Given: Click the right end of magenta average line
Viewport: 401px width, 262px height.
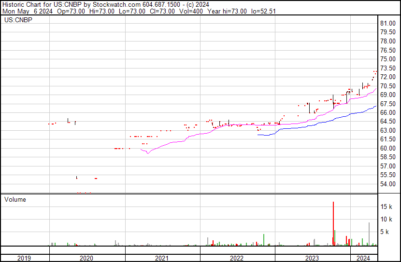Looking at the screenshot, I should click(376, 89).
